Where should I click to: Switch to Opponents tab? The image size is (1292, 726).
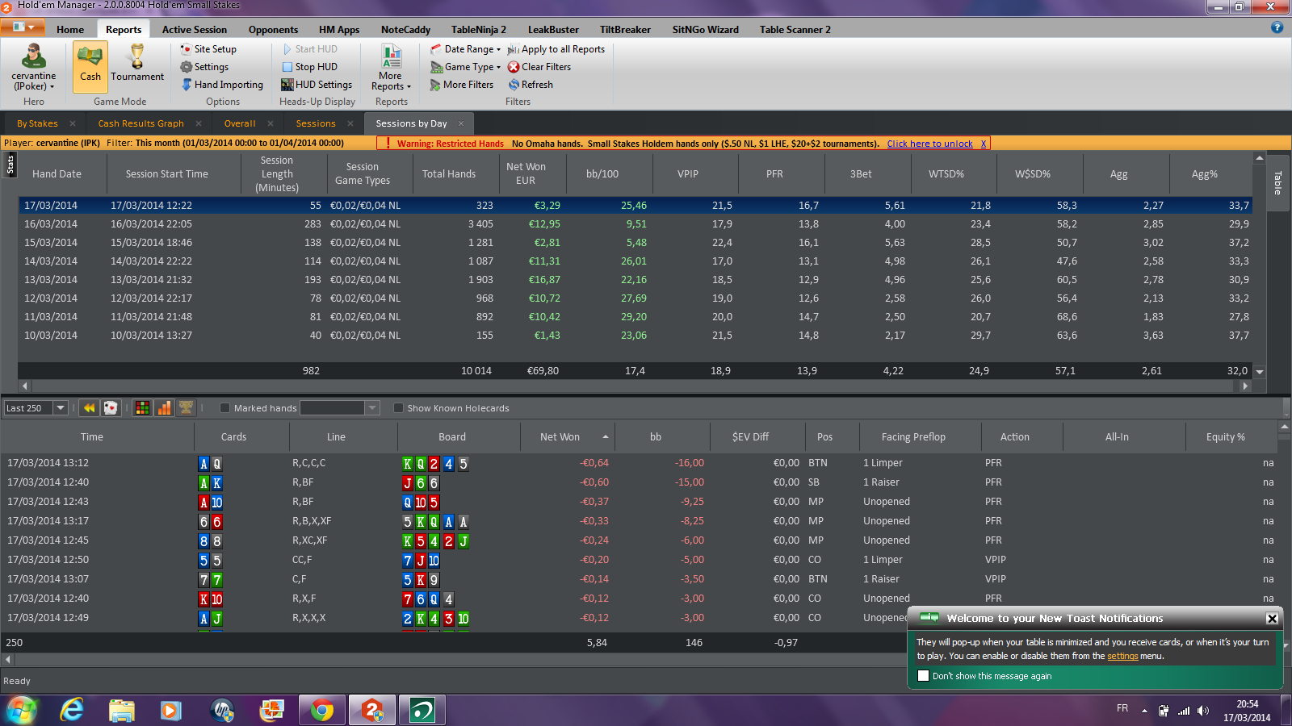click(273, 30)
